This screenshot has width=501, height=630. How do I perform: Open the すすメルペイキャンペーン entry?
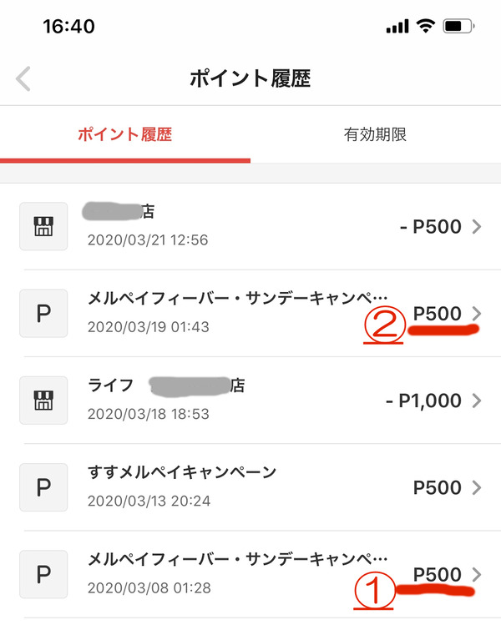click(x=250, y=487)
